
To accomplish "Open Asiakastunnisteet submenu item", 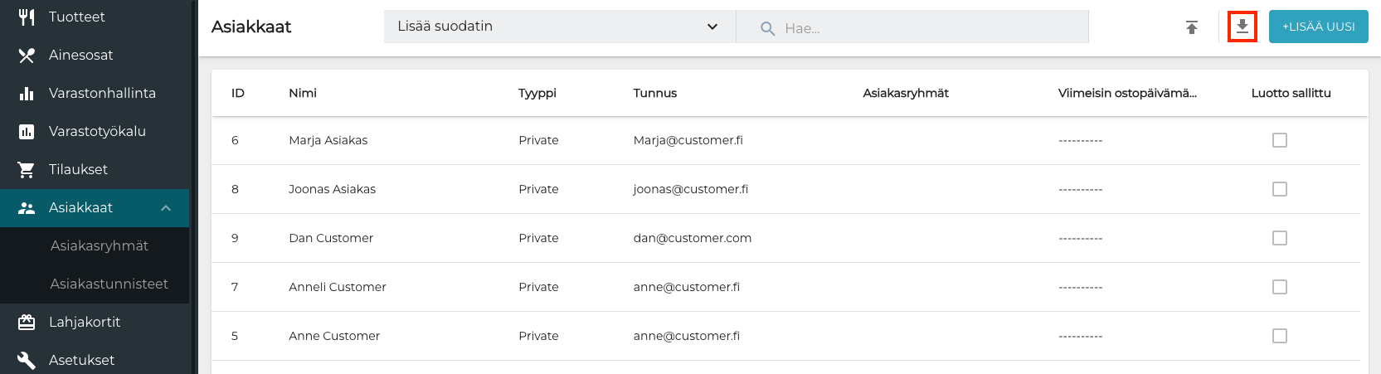I will 109,284.
